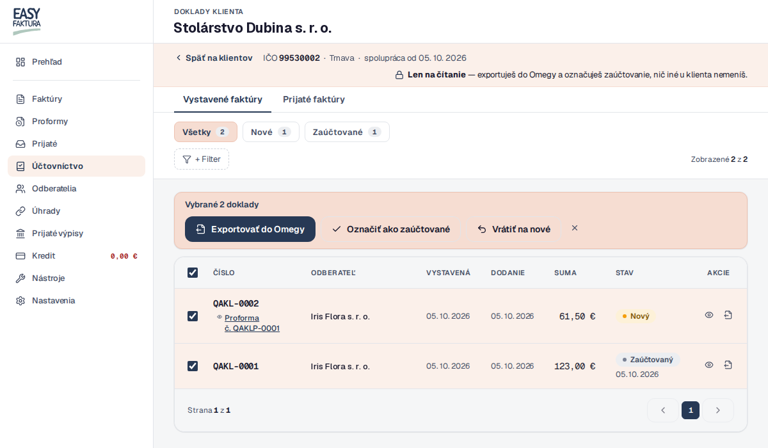Click the ČÍSLO column header

point(224,273)
